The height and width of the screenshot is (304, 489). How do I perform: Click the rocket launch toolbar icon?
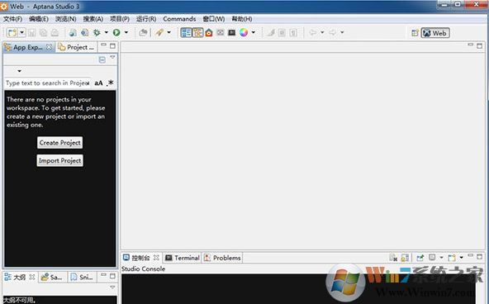pyautogui.click(x=159, y=32)
